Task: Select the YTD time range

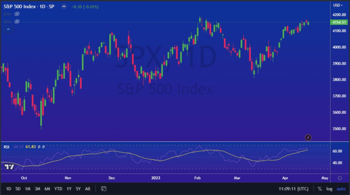Action: 58,189
